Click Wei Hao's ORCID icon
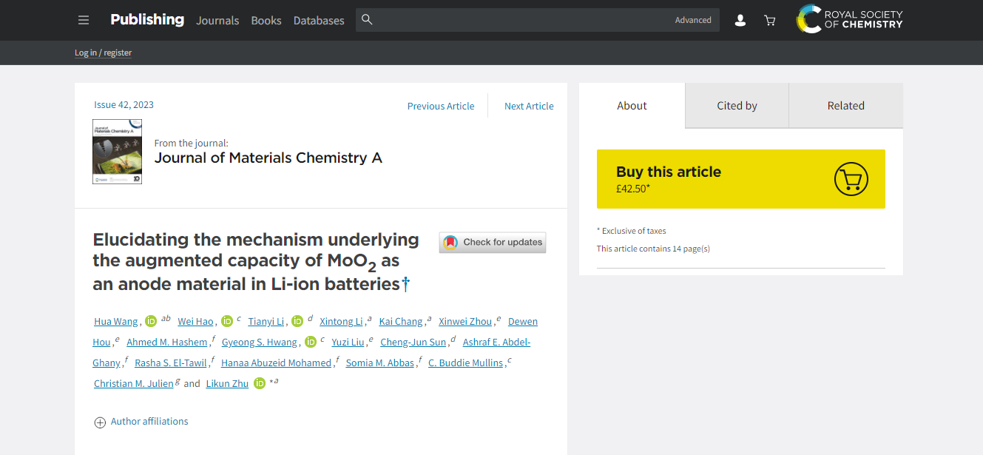983x455 pixels. coord(227,321)
